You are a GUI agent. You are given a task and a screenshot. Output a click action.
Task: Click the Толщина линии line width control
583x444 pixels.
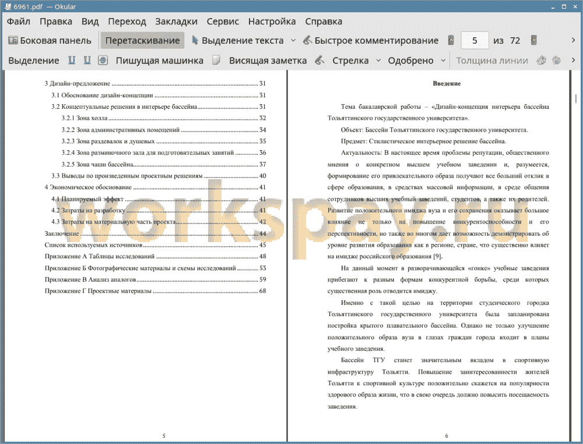(492, 61)
